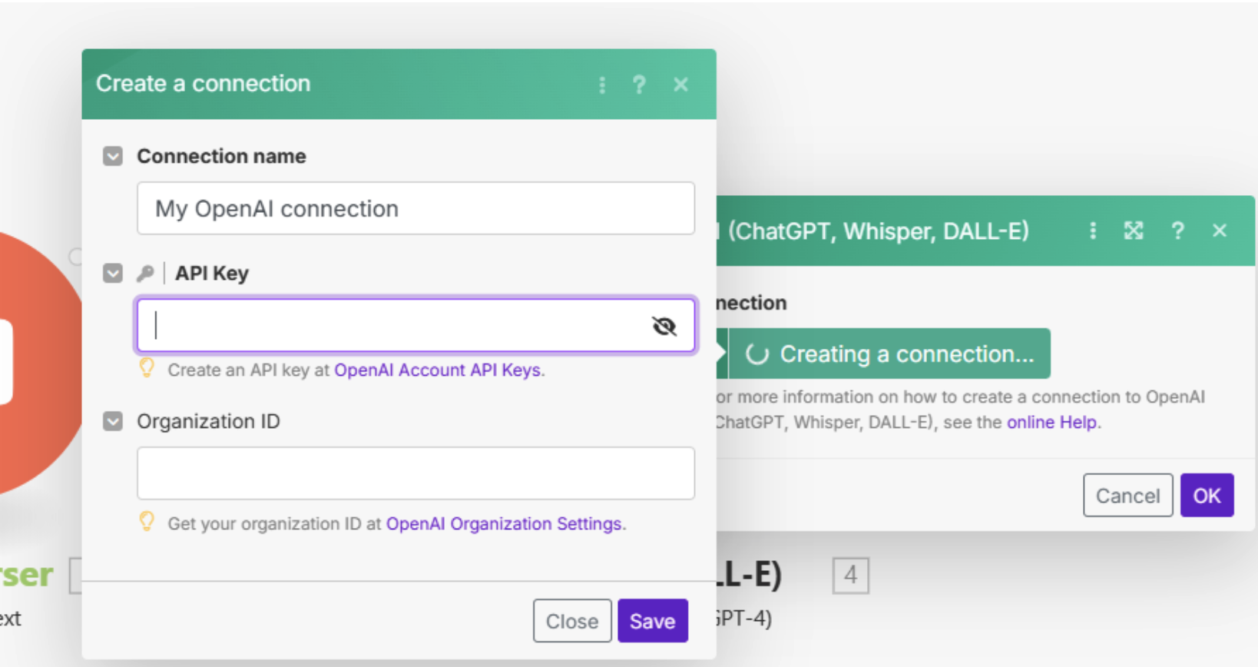Viewport: 1258px width, 667px height.
Task: Open the OpenAI Account API Keys link
Action: tap(438, 370)
